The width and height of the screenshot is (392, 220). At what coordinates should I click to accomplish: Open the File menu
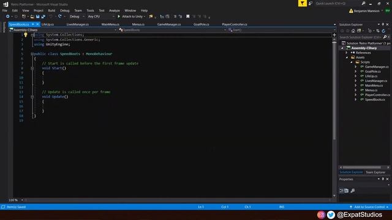tap(5, 10)
